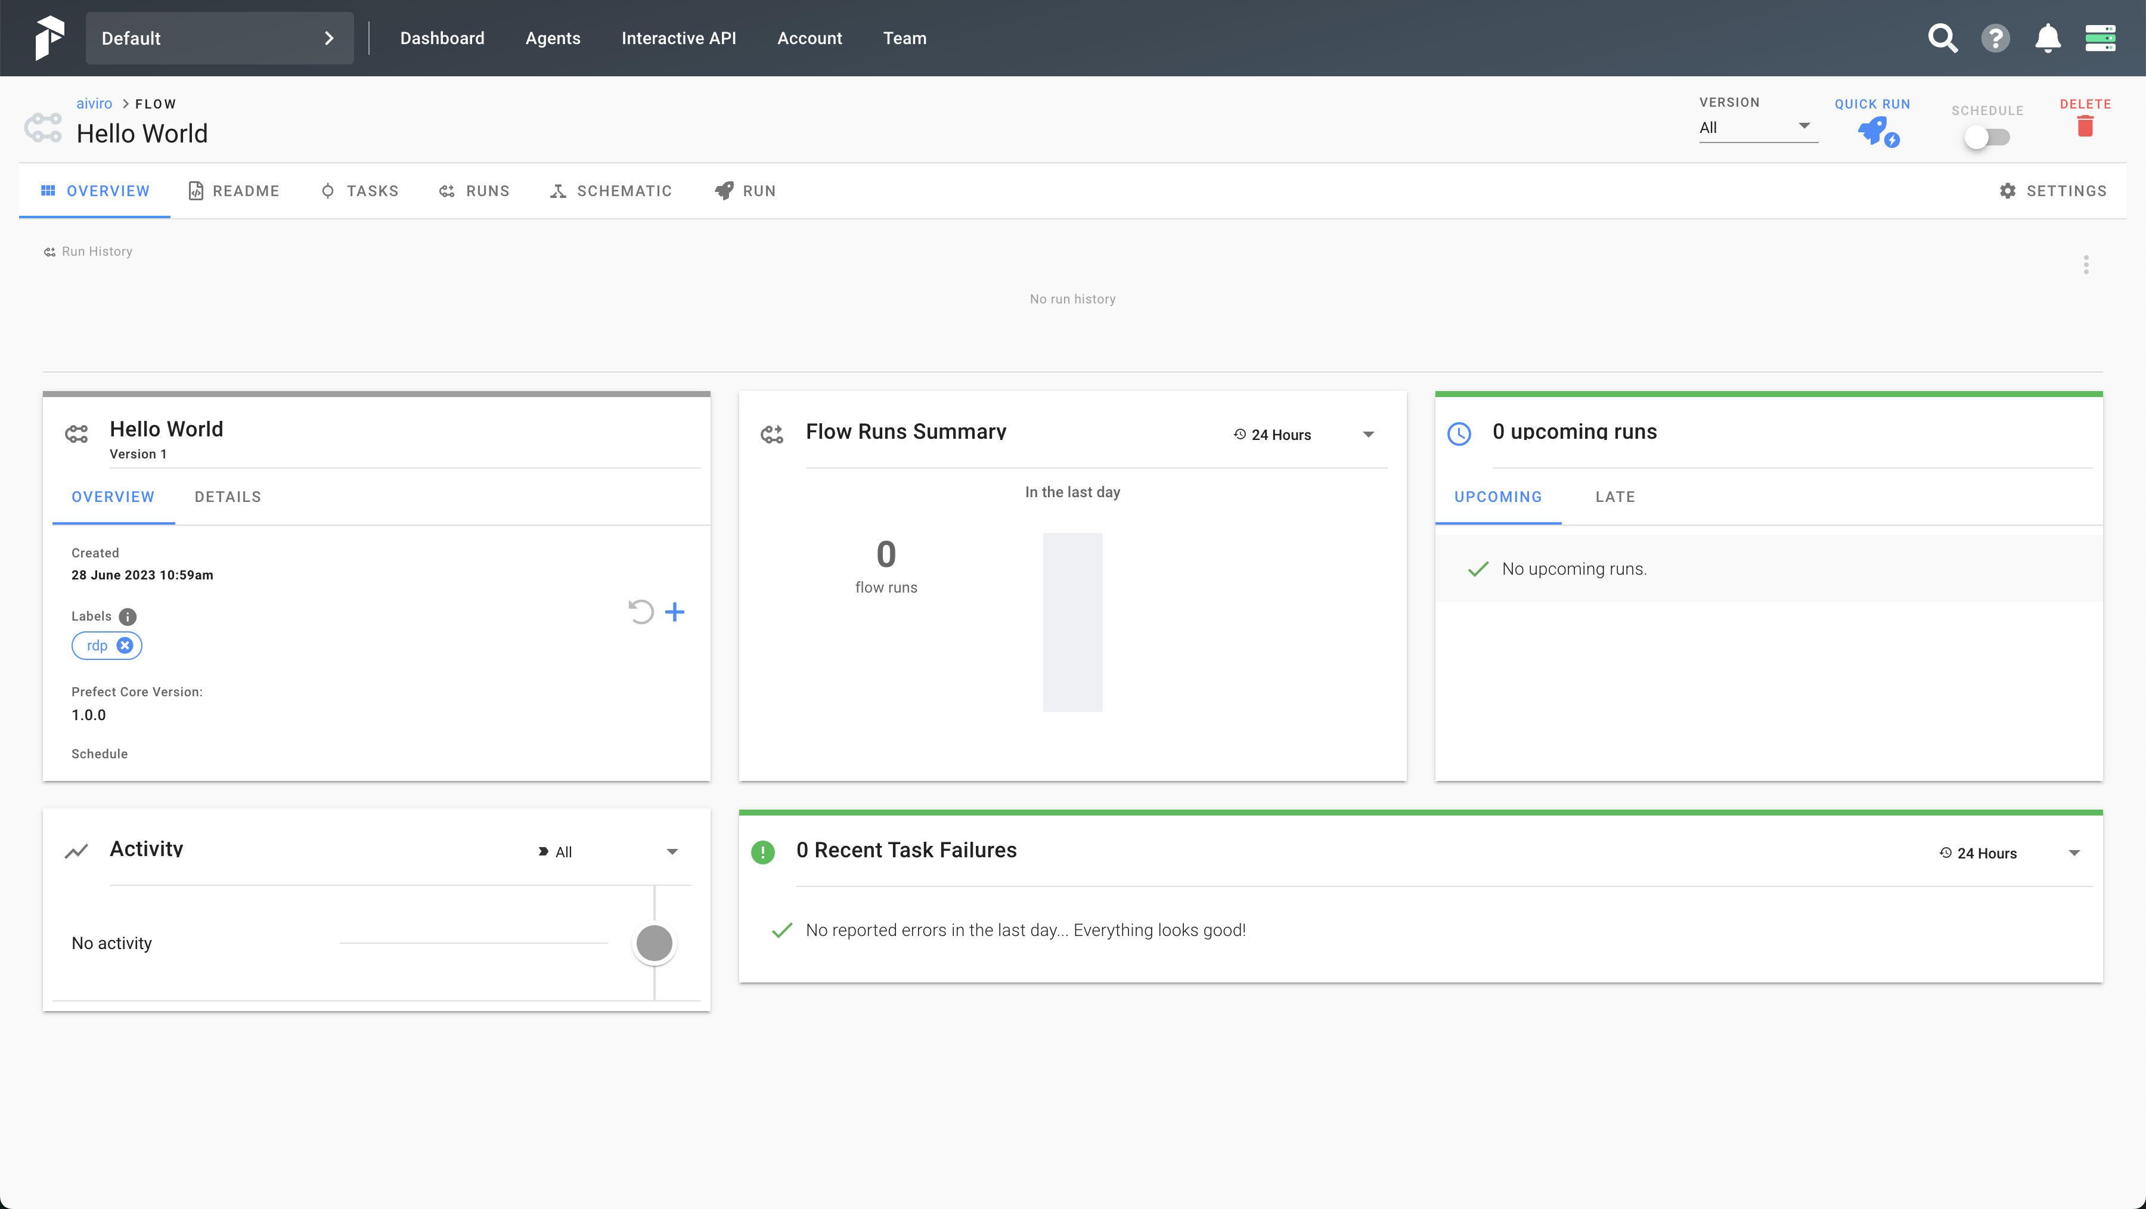Image resolution: width=2146 pixels, height=1209 pixels.
Task: Click the Activity timeline gray marker
Action: coord(654,943)
